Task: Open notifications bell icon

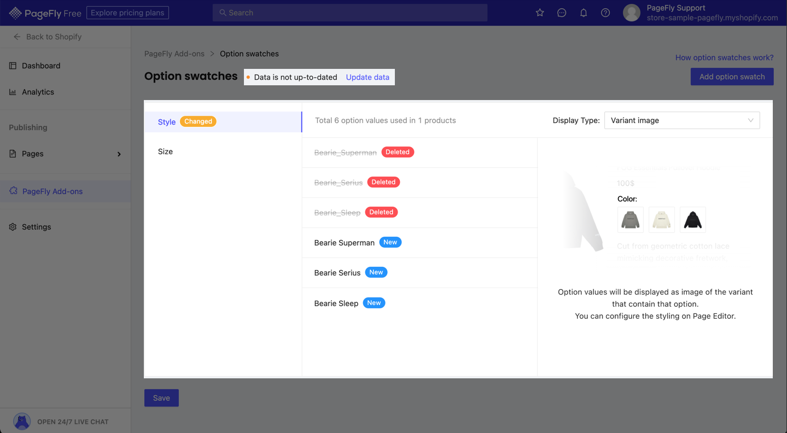Action: tap(584, 13)
